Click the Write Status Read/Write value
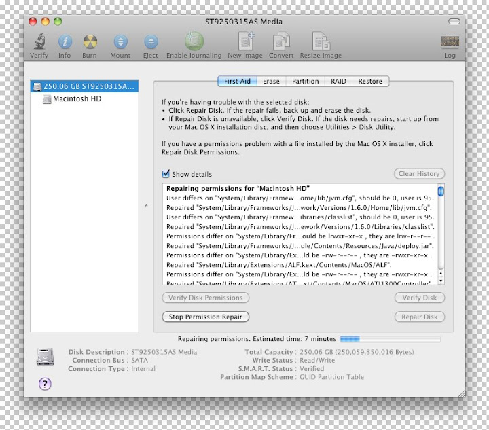Image resolution: width=489 pixels, height=430 pixels. point(317,360)
